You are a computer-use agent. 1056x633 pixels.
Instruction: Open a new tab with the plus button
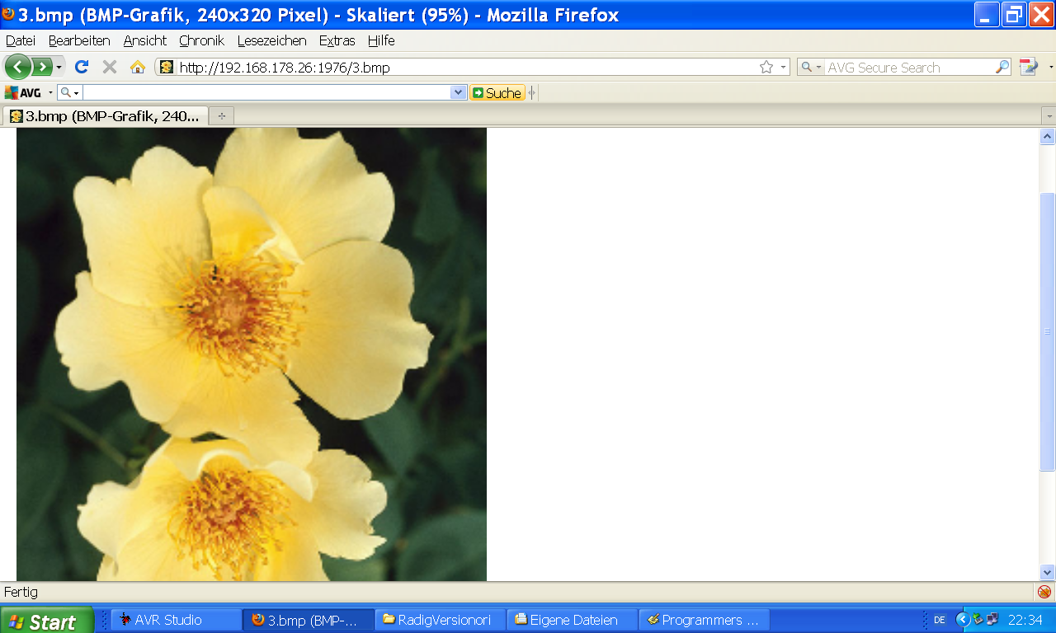point(221,116)
